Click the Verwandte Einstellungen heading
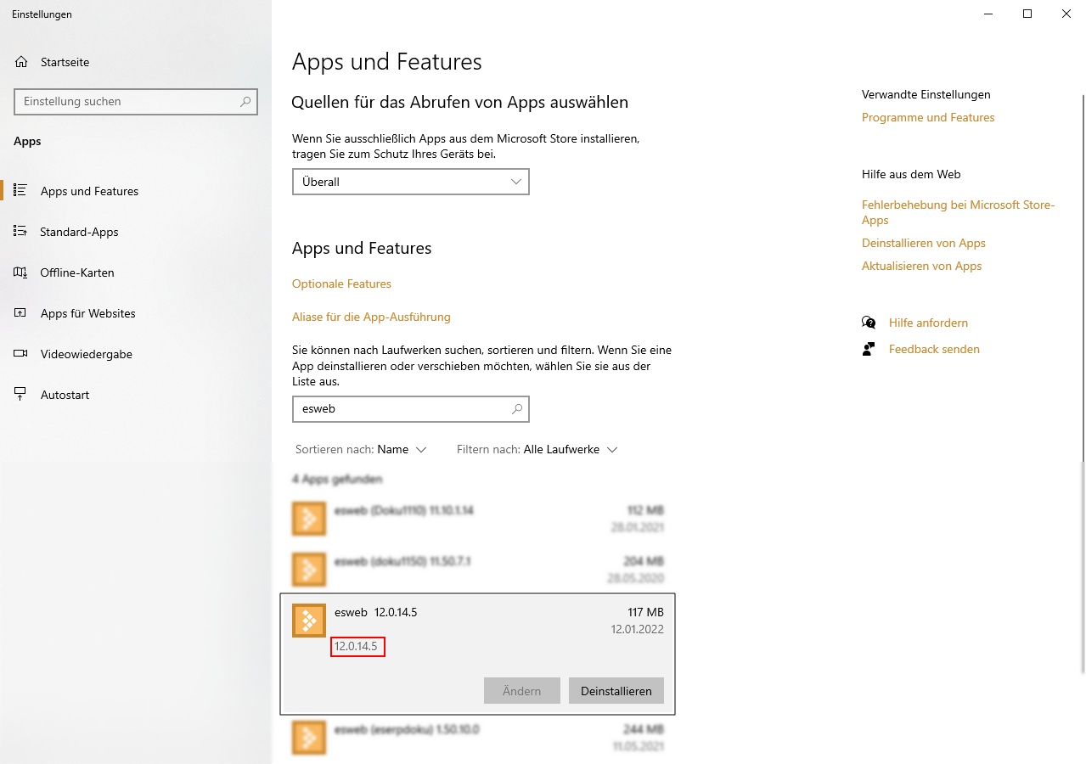1086x764 pixels. [x=926, y=94]
